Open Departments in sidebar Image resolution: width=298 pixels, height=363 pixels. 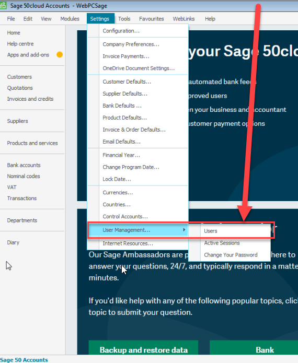[22, 220]
